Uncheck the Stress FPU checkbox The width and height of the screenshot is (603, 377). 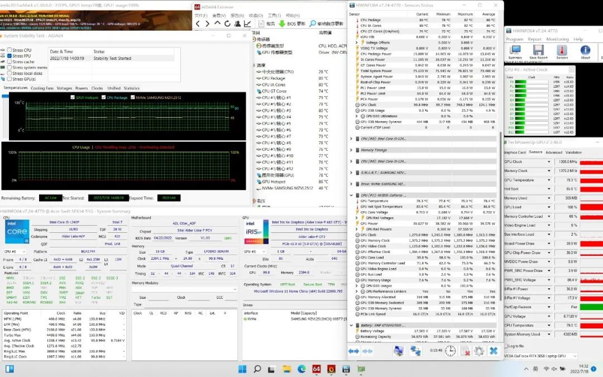(x=10, y=56)
